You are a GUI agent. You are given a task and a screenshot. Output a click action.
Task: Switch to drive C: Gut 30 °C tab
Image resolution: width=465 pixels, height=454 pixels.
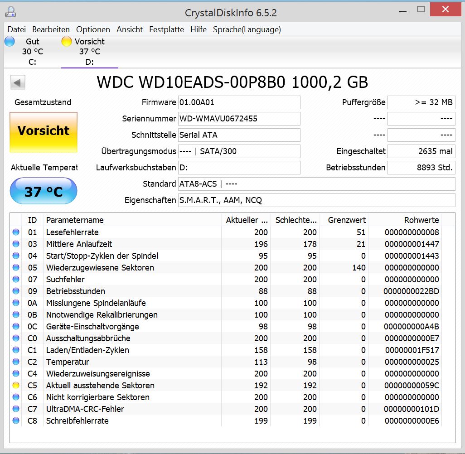[x=32, y=52]
